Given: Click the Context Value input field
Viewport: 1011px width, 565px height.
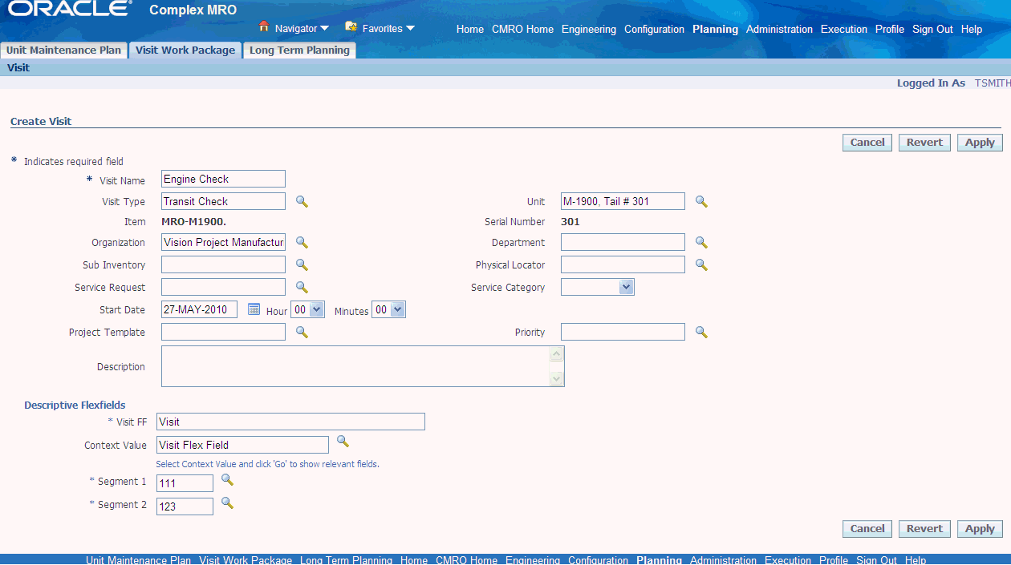Looking at the screenshot, I should pos(242,445).
